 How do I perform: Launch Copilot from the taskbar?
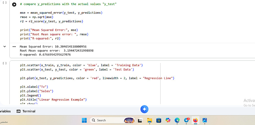[x=168, y=120]
